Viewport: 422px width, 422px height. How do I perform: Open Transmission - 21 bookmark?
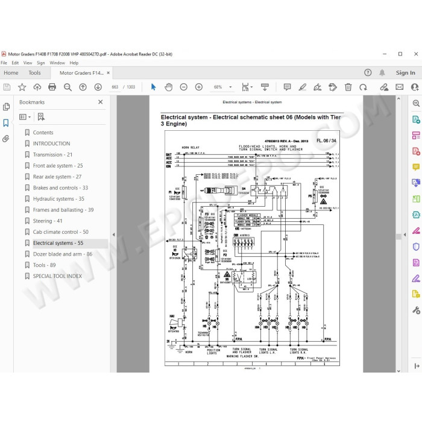52,154
